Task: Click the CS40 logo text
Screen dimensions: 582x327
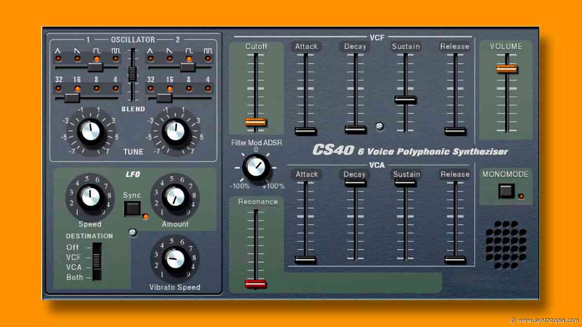Action: [x=333, y=149]
